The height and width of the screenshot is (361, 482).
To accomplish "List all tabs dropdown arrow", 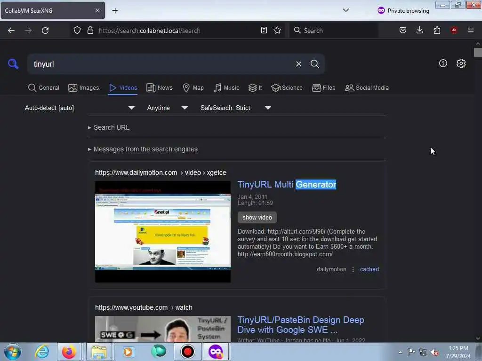I will (x=346, y=10).
